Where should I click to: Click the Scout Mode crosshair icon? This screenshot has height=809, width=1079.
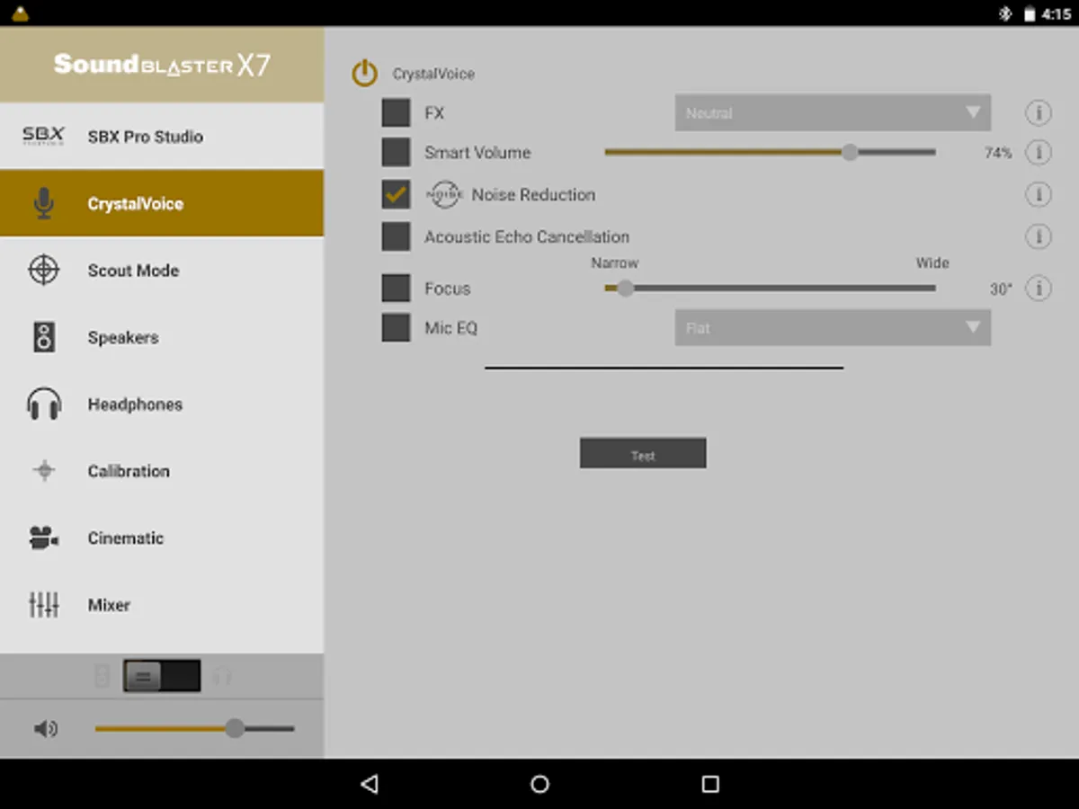click(x=43, y=271)
